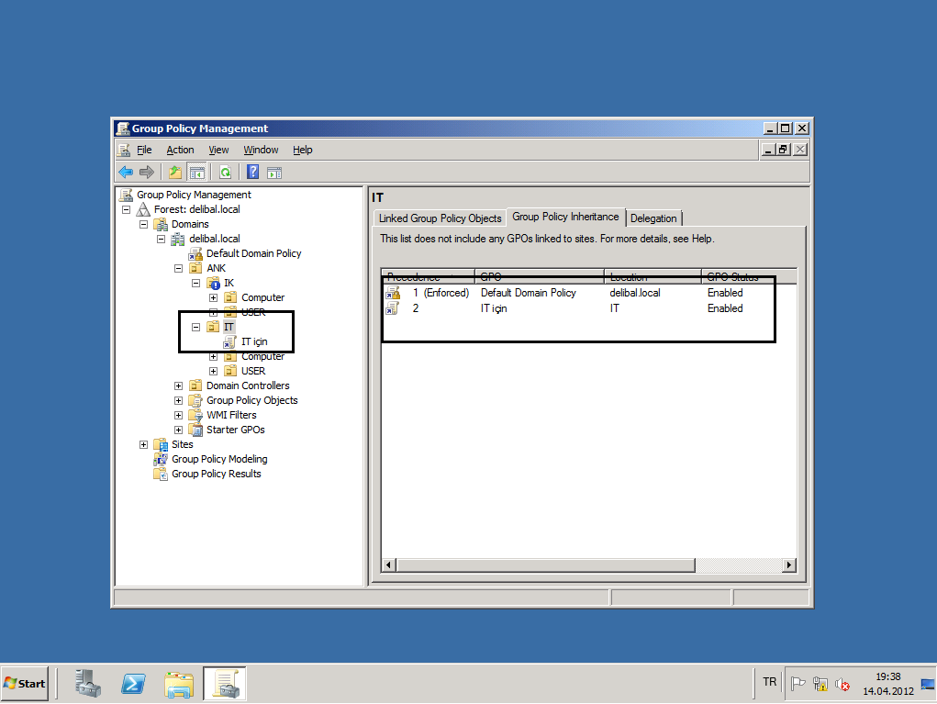Open Help via blue question mark icon
The height and width of the screenshot is (704, 937).
click(252, 172)
